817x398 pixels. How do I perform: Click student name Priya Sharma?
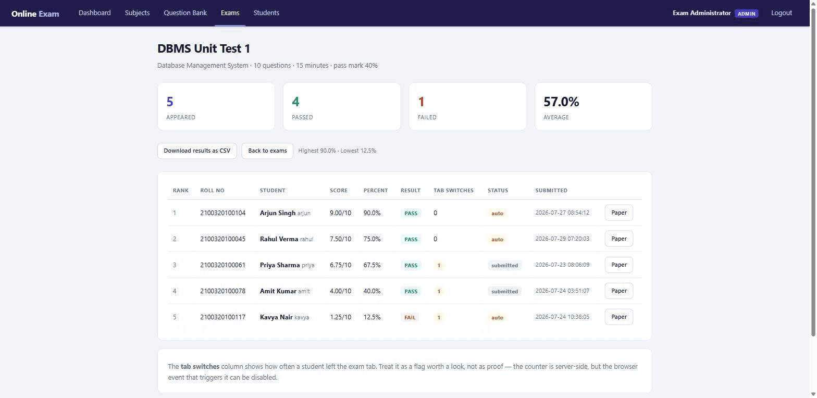pos(280,265)
